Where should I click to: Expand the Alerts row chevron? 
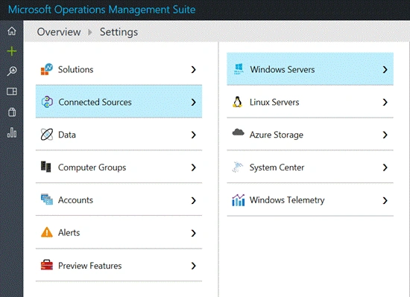194,233
